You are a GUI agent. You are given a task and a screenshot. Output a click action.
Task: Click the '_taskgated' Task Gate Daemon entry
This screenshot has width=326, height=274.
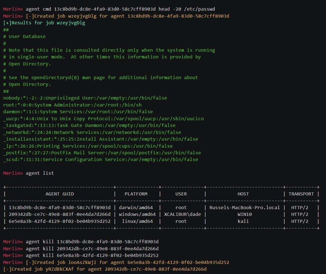(89, 125)
